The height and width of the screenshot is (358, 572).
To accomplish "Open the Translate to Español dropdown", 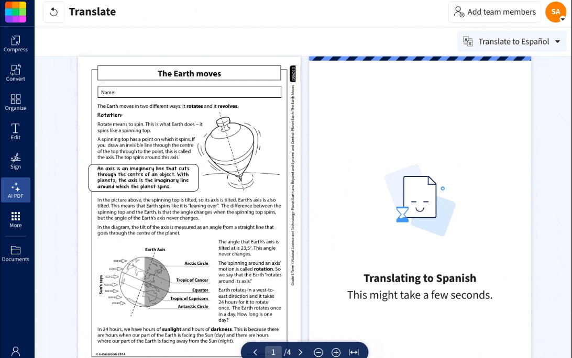I will [512, 41].
